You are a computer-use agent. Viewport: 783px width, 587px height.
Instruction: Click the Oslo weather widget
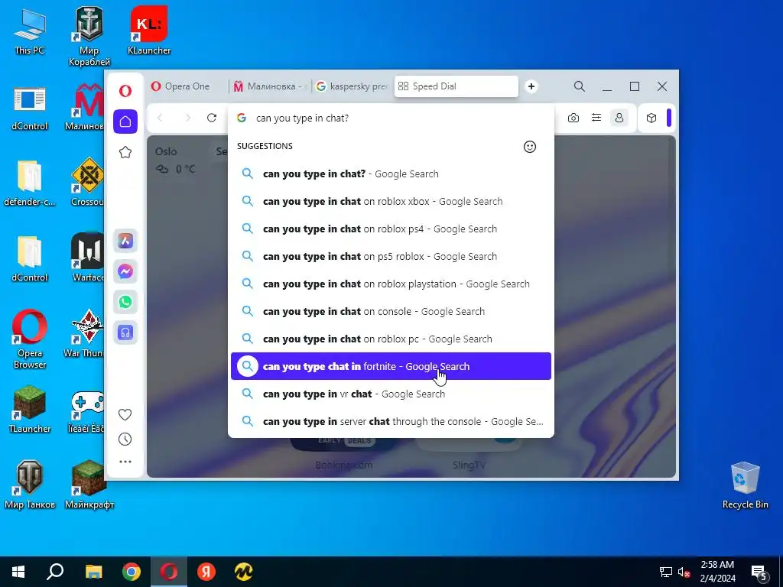click(x=176, y=161)
